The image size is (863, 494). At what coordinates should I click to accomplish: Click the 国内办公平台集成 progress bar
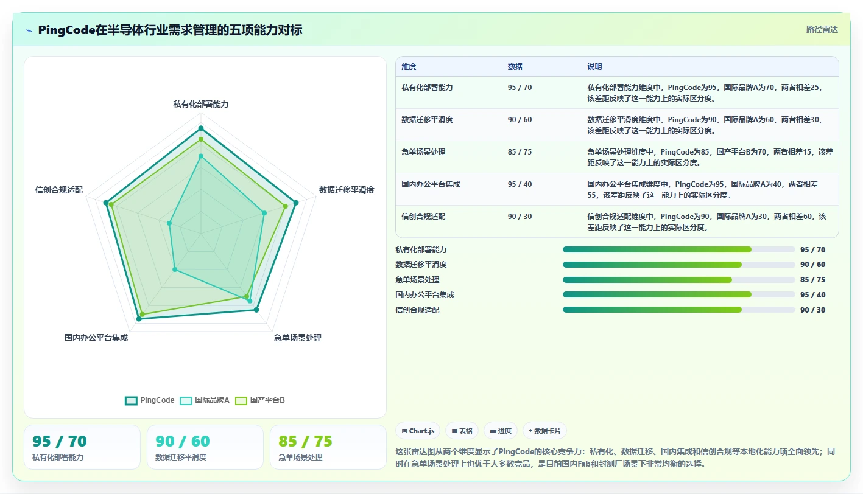pos(679,294)
